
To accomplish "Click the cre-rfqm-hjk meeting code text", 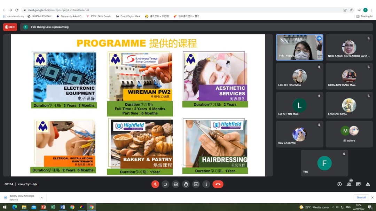I will (x=28, y=184).
